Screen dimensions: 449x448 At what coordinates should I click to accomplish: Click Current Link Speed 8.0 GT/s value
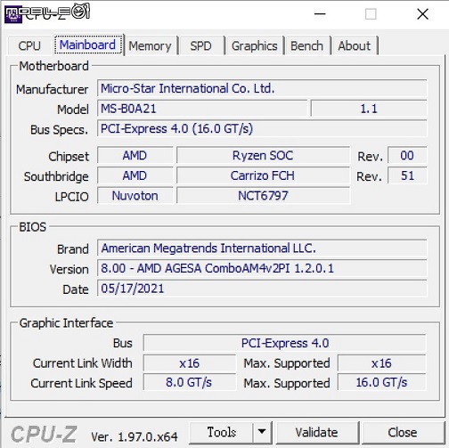[190, 382]
